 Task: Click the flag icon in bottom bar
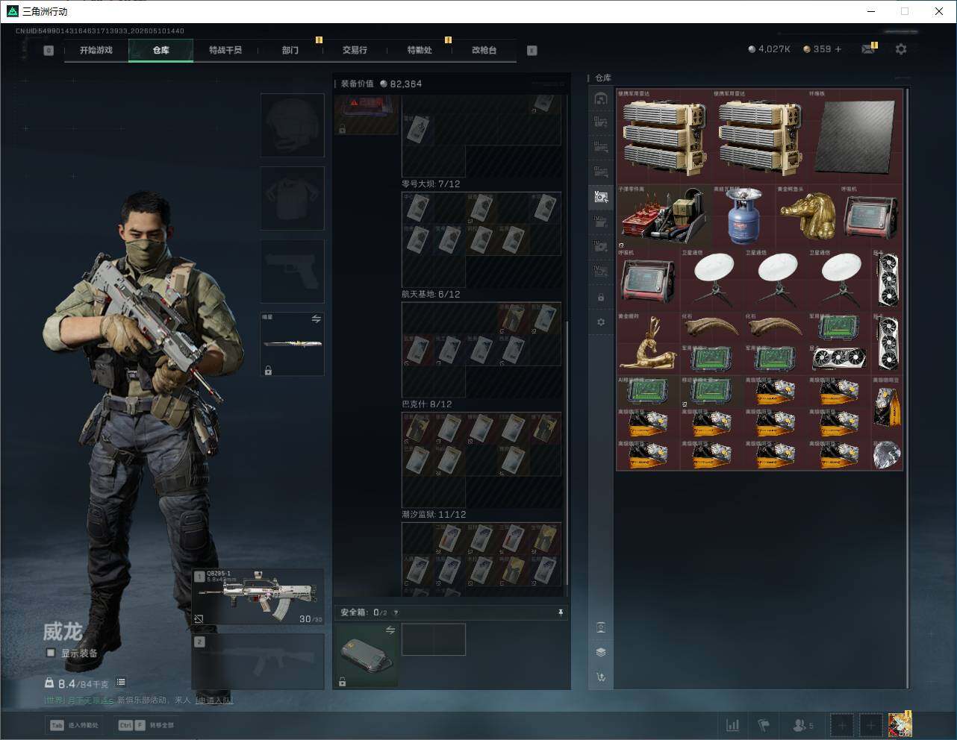pos(764,725)
